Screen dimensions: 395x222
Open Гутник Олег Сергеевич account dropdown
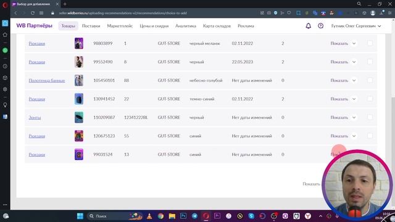pyautogui.click(x=356, y=26)
